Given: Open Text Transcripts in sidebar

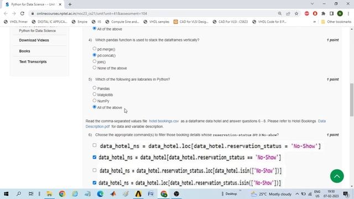Looking at the screenshot, I should (33, 61).
